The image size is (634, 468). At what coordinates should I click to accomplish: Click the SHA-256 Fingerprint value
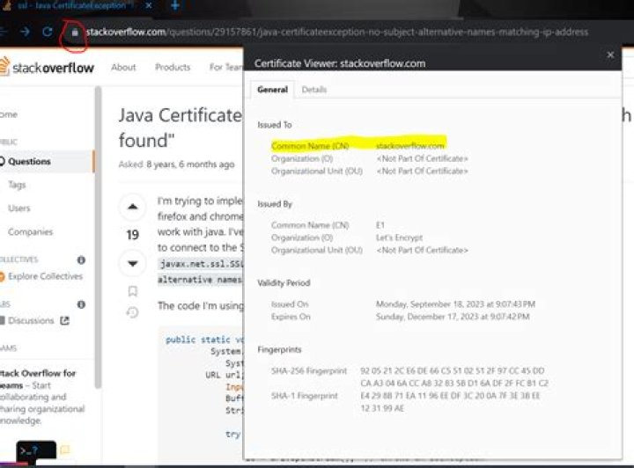[454, 377]
